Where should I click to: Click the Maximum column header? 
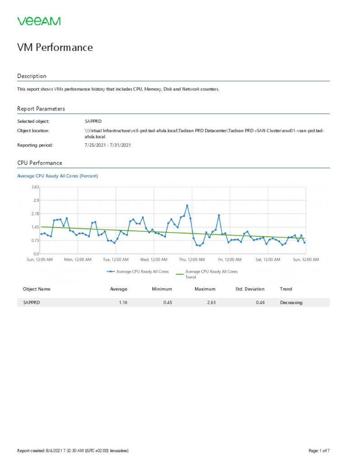[205, 289]
